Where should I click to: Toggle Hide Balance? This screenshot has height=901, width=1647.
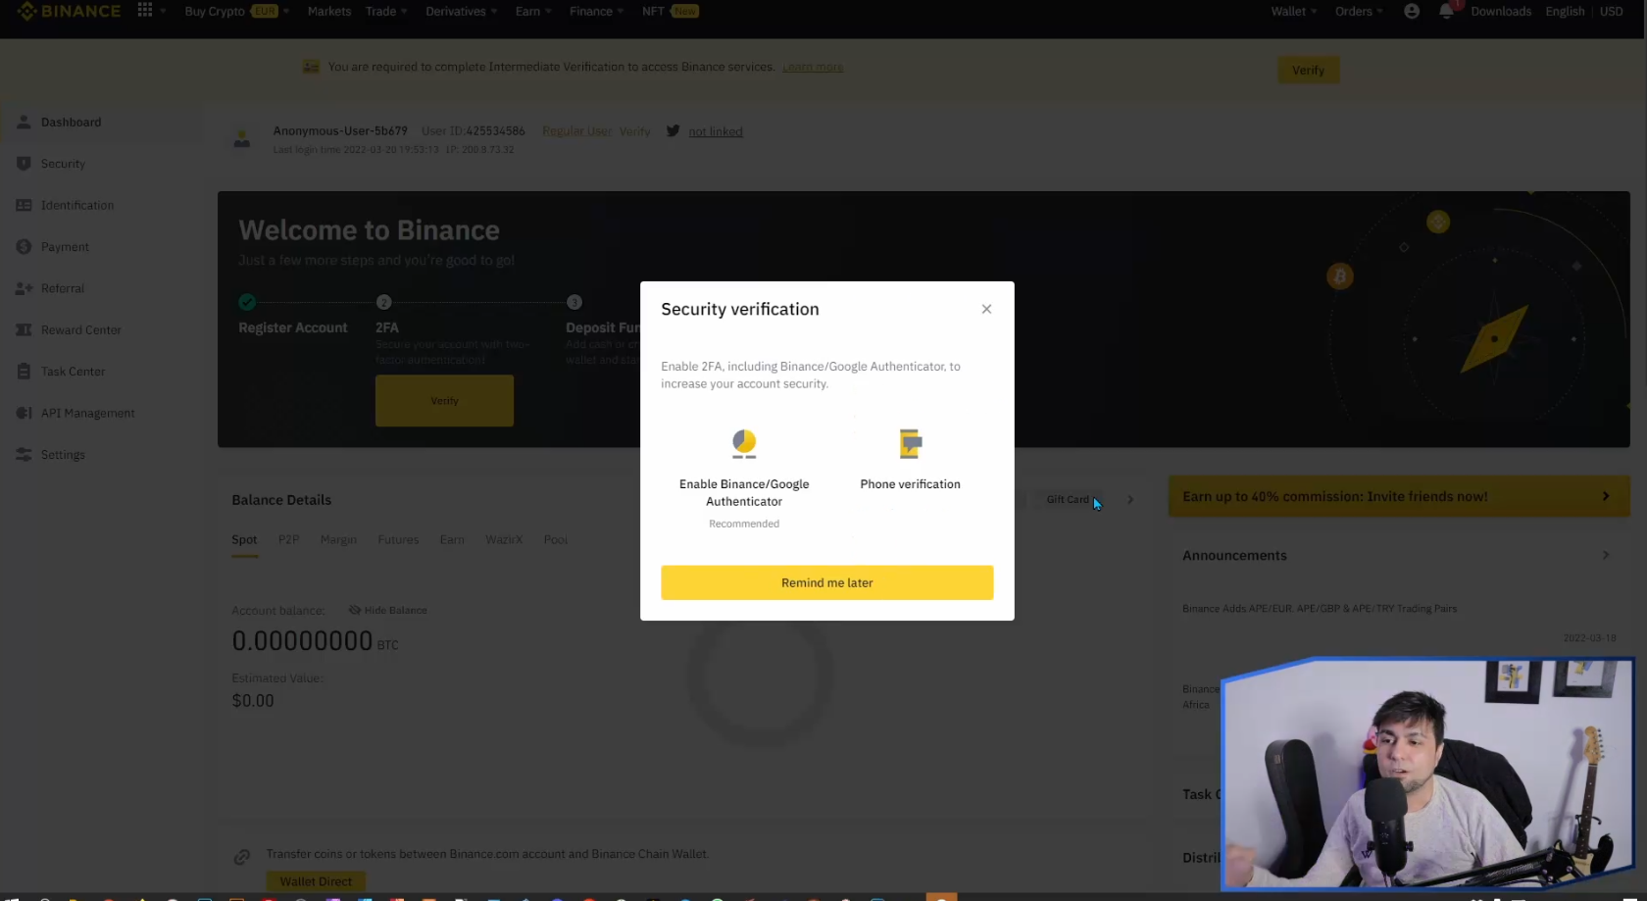click(x=388, y=610)
